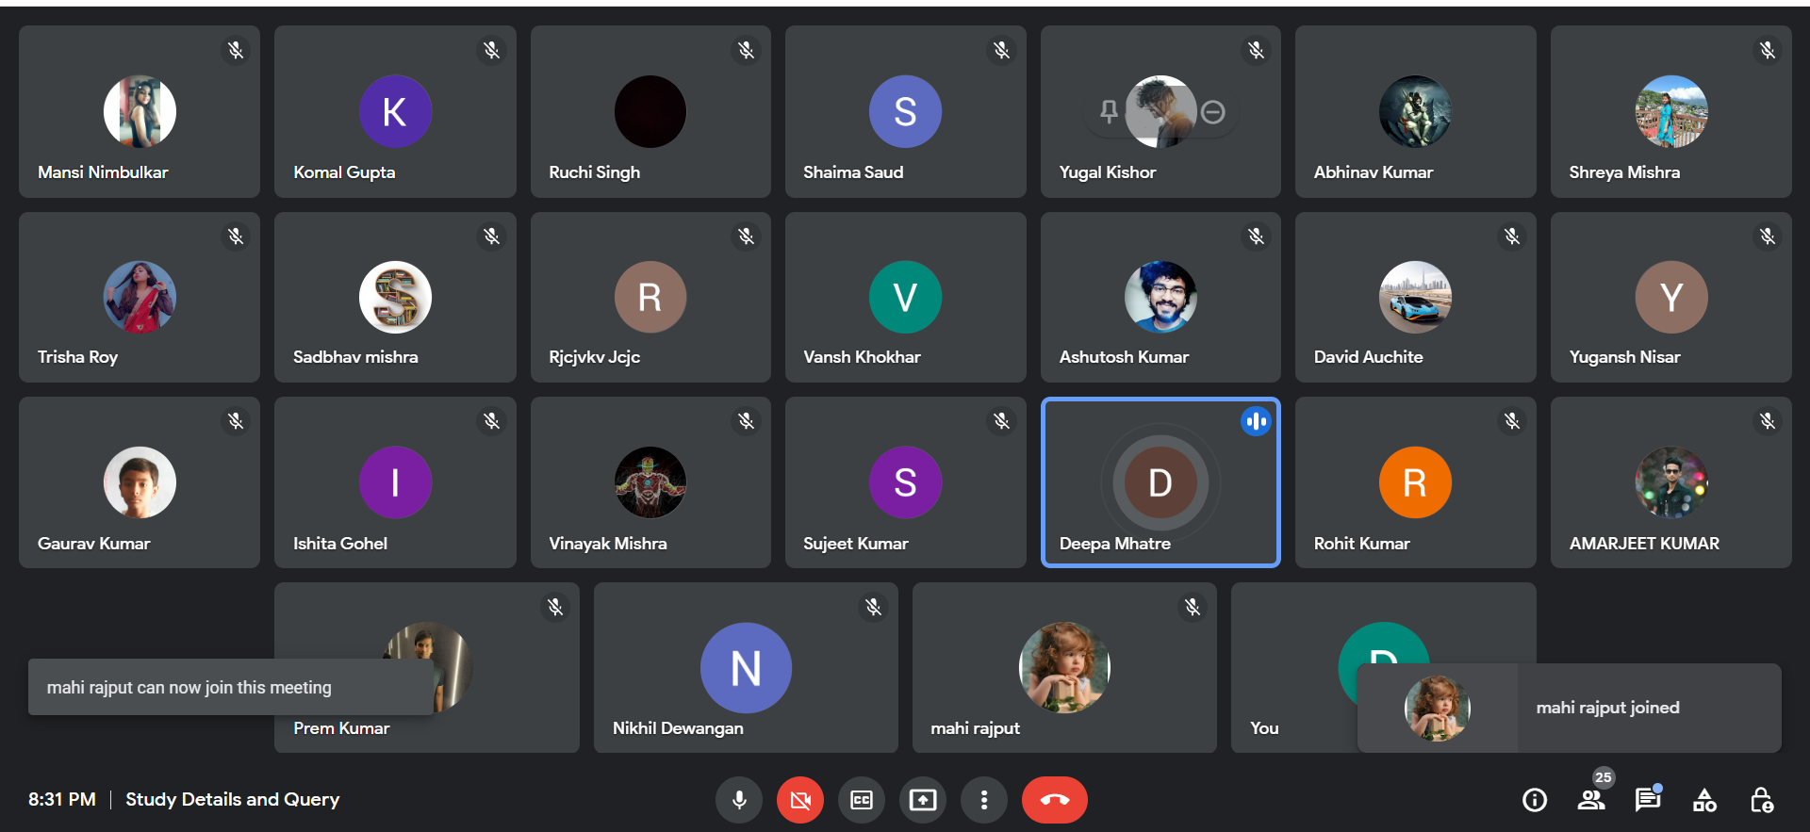Click the muted mic icon on Komal Gupta's tile
This screenshot has width=1810, height=832.
(491, 50)
